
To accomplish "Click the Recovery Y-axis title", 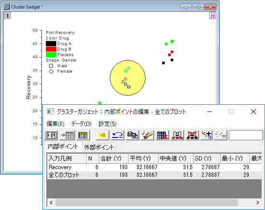I will (28, 87).
